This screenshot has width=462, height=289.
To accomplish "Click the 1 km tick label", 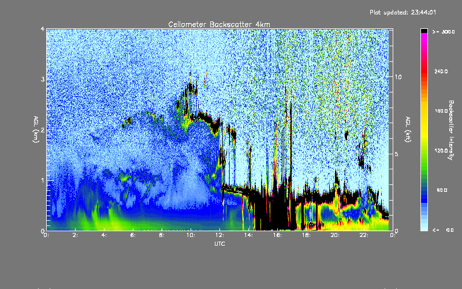I will click(43, 180).
